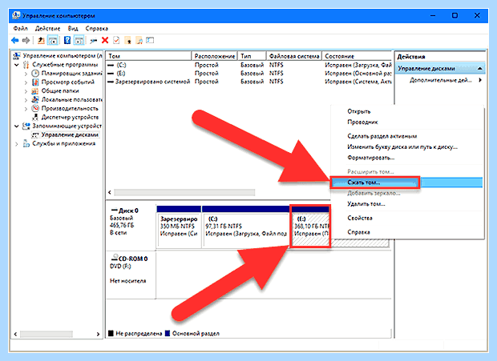Click the Task Scheduler clock icon
This screenshot has width=497, height=361.
(x=35, y=74)
